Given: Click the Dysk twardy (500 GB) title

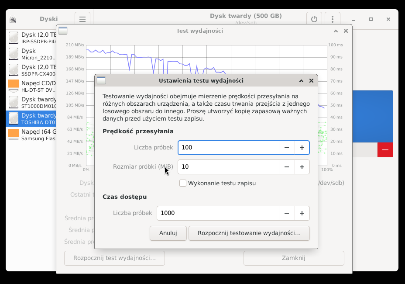Looking at the screenshot, I should tap(246, 16).
